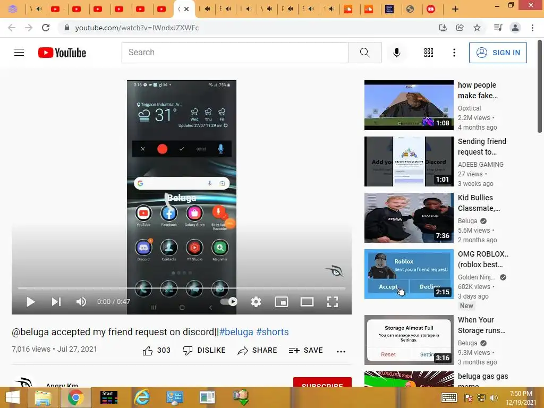Open 'OMG ROBLOX..' video title
The height and width of the screenshot is (408, 544).
pos(483,259)
